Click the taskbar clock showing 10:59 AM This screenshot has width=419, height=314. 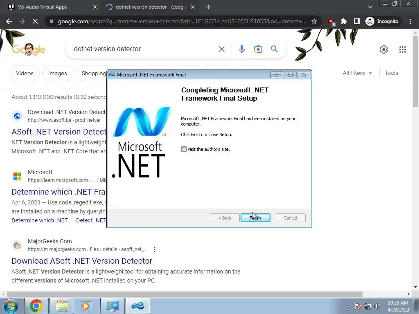point(398,306)
